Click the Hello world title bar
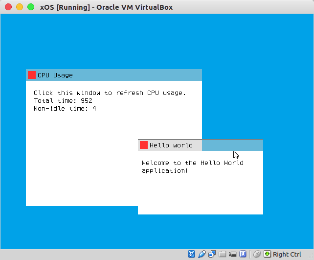This screenshot has width=314, height=260. click(x=201, y=145)
